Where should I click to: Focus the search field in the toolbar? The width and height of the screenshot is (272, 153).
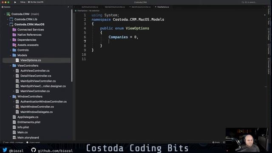[250, 2]
